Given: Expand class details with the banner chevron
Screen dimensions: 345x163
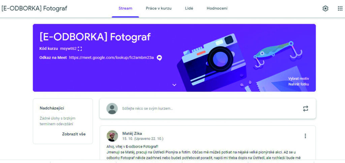Looking at the screenshot, I should pyautogui.click(x=174, y=85).
